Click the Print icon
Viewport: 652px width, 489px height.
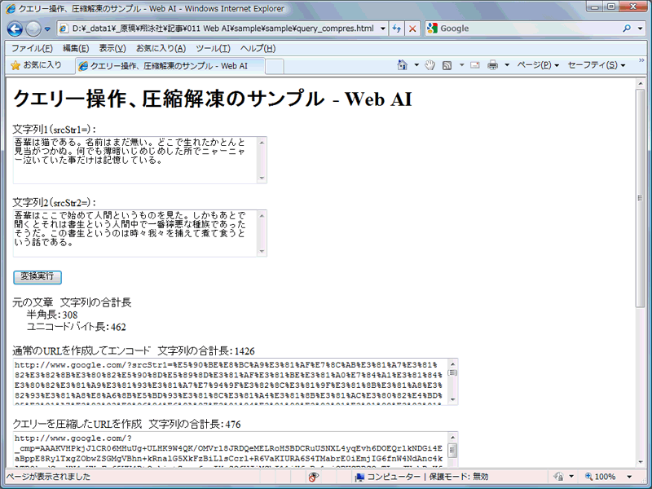(x=493, y=65)
